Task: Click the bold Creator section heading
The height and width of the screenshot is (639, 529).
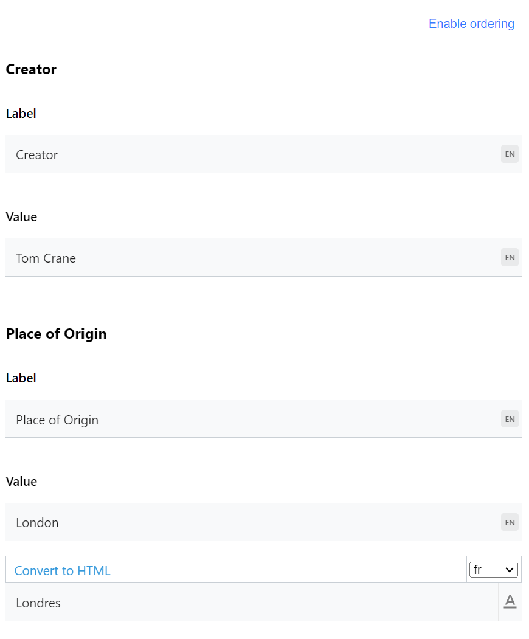Action: (31, 69)
